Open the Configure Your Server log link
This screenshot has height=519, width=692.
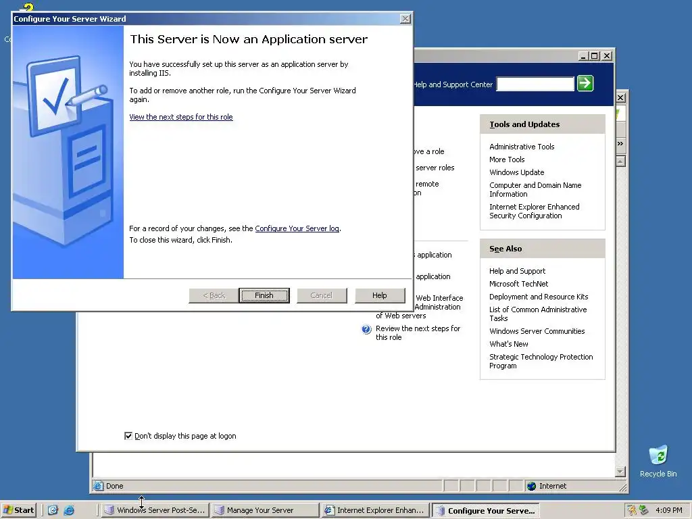coord(297,228)
